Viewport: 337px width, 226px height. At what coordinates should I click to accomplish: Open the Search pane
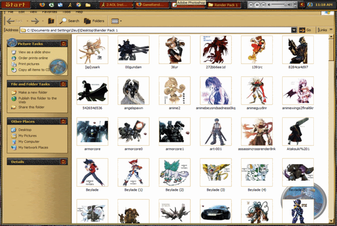pyautogui.click(x=69, y=21)
